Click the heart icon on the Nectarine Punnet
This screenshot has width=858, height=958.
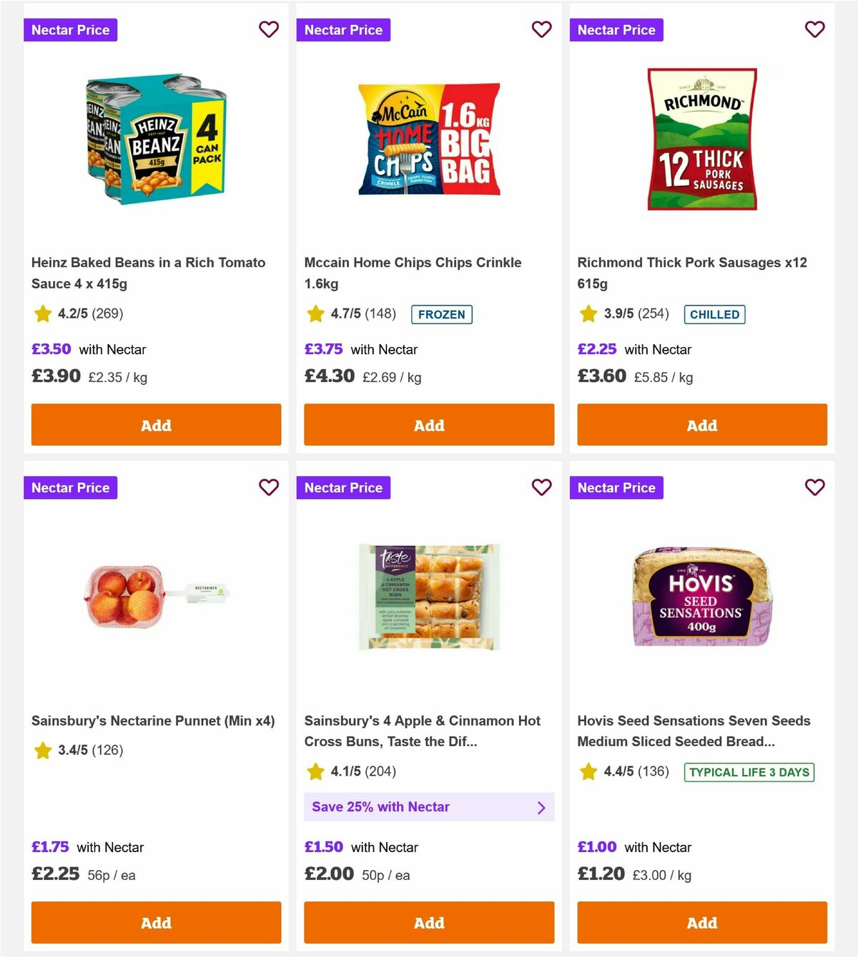click(269, 487)
